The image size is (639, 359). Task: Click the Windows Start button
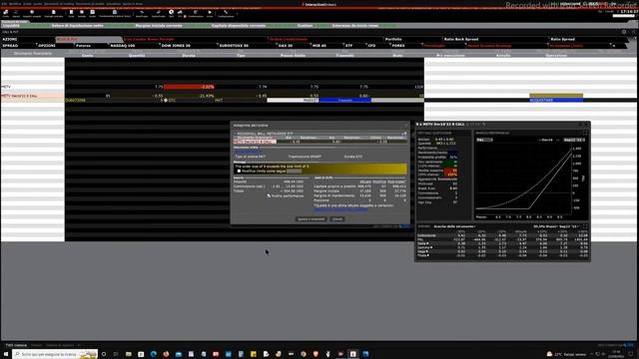[x=6, y=354]
